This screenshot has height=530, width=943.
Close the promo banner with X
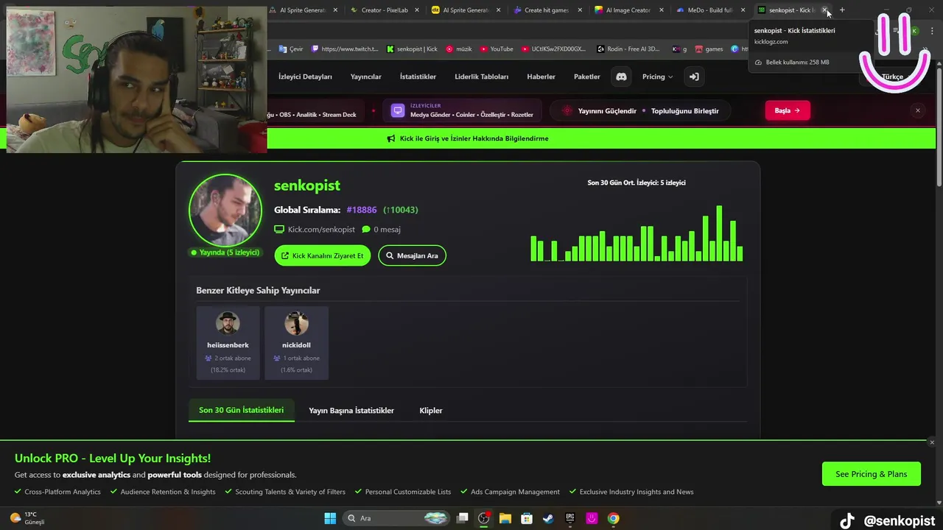click(x=917, y=110)
